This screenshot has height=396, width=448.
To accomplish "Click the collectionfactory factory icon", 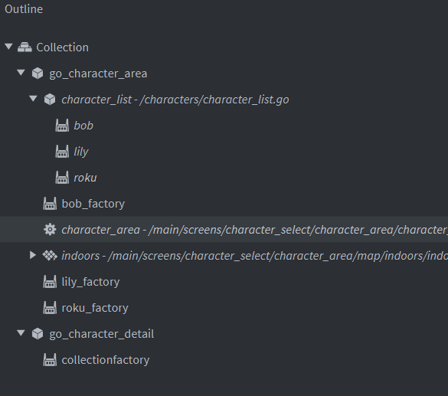I will point(50,360).
